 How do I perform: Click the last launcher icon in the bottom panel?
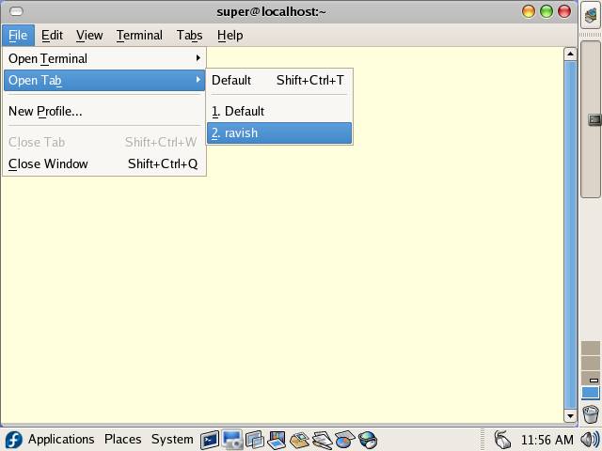click(x=369, y=440)
